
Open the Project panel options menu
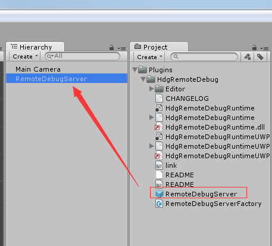click(264, 48)
